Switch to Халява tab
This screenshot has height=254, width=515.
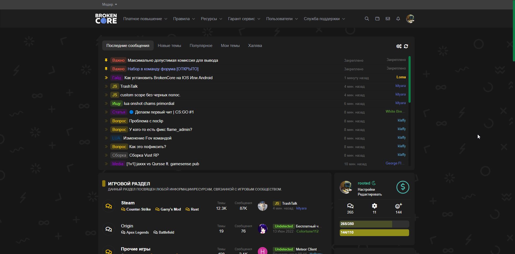(x=255, y=46)
